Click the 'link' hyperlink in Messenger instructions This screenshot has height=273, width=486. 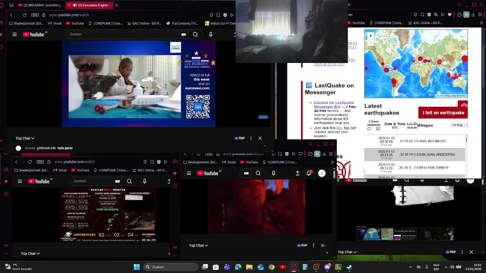[x=339, y=128]
